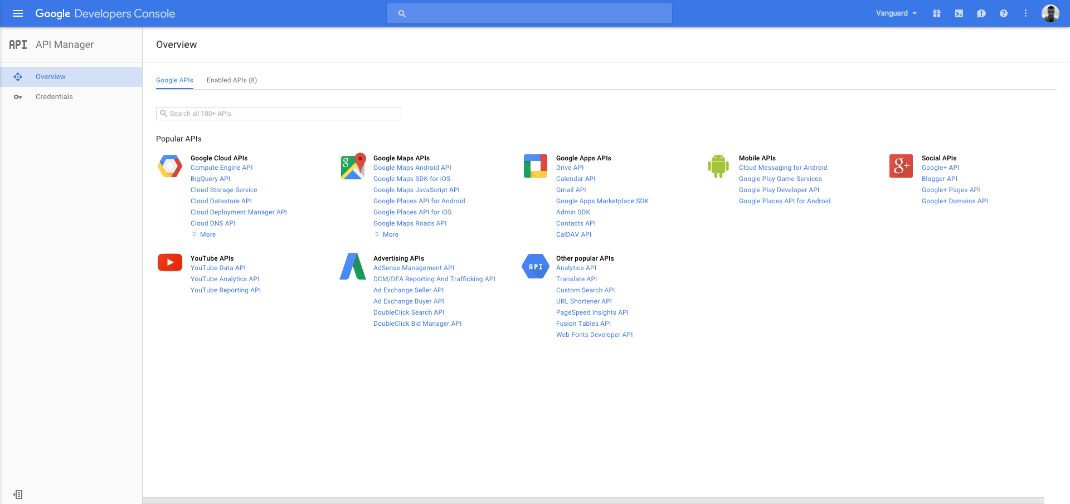Open YouTube Data API link

pyautogui.click(x=218, y=268)
